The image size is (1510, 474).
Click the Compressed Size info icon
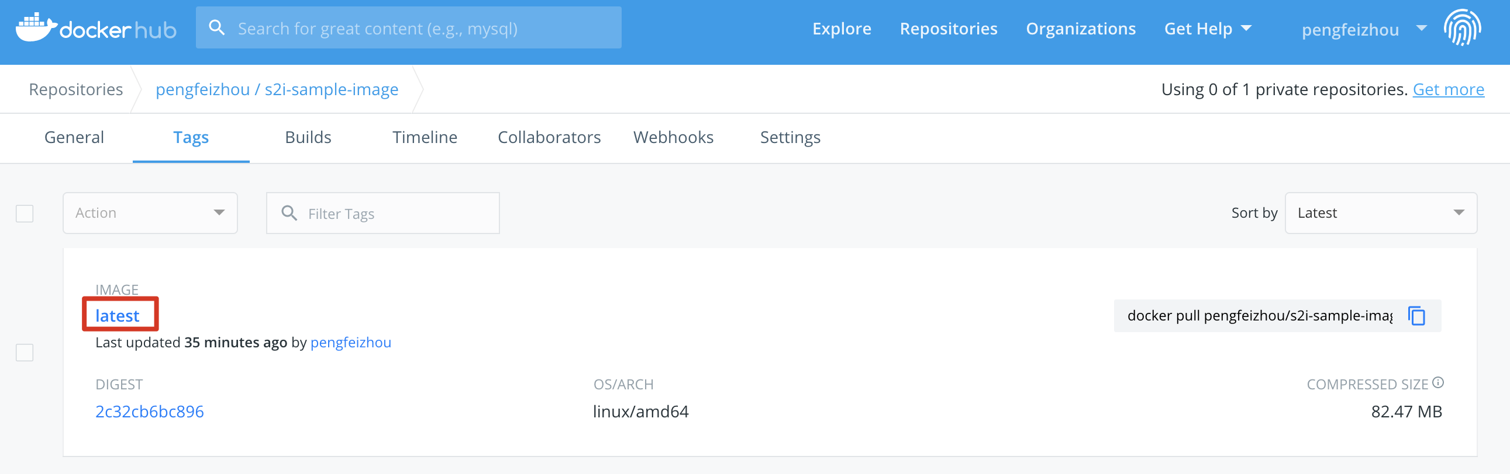coord(1438,383)
